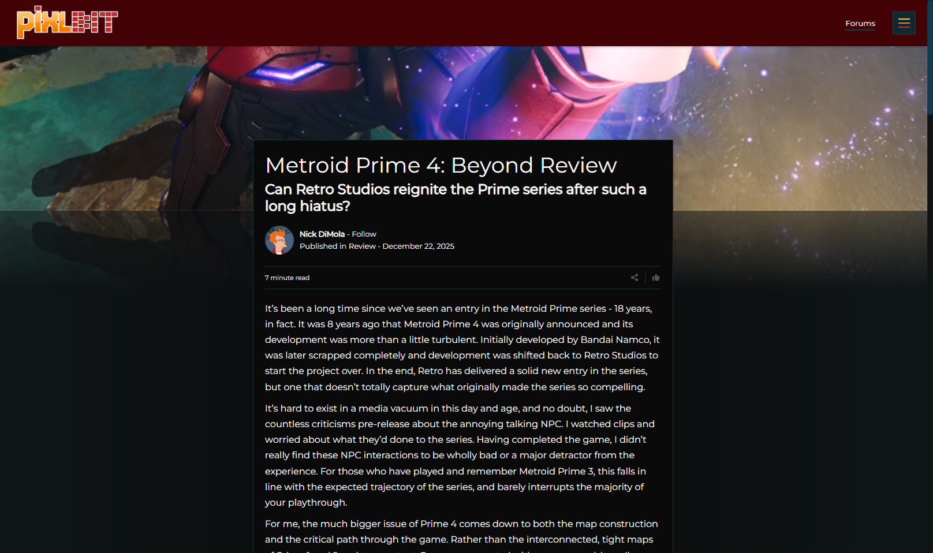Open the hamburger navigation menu

904,23
